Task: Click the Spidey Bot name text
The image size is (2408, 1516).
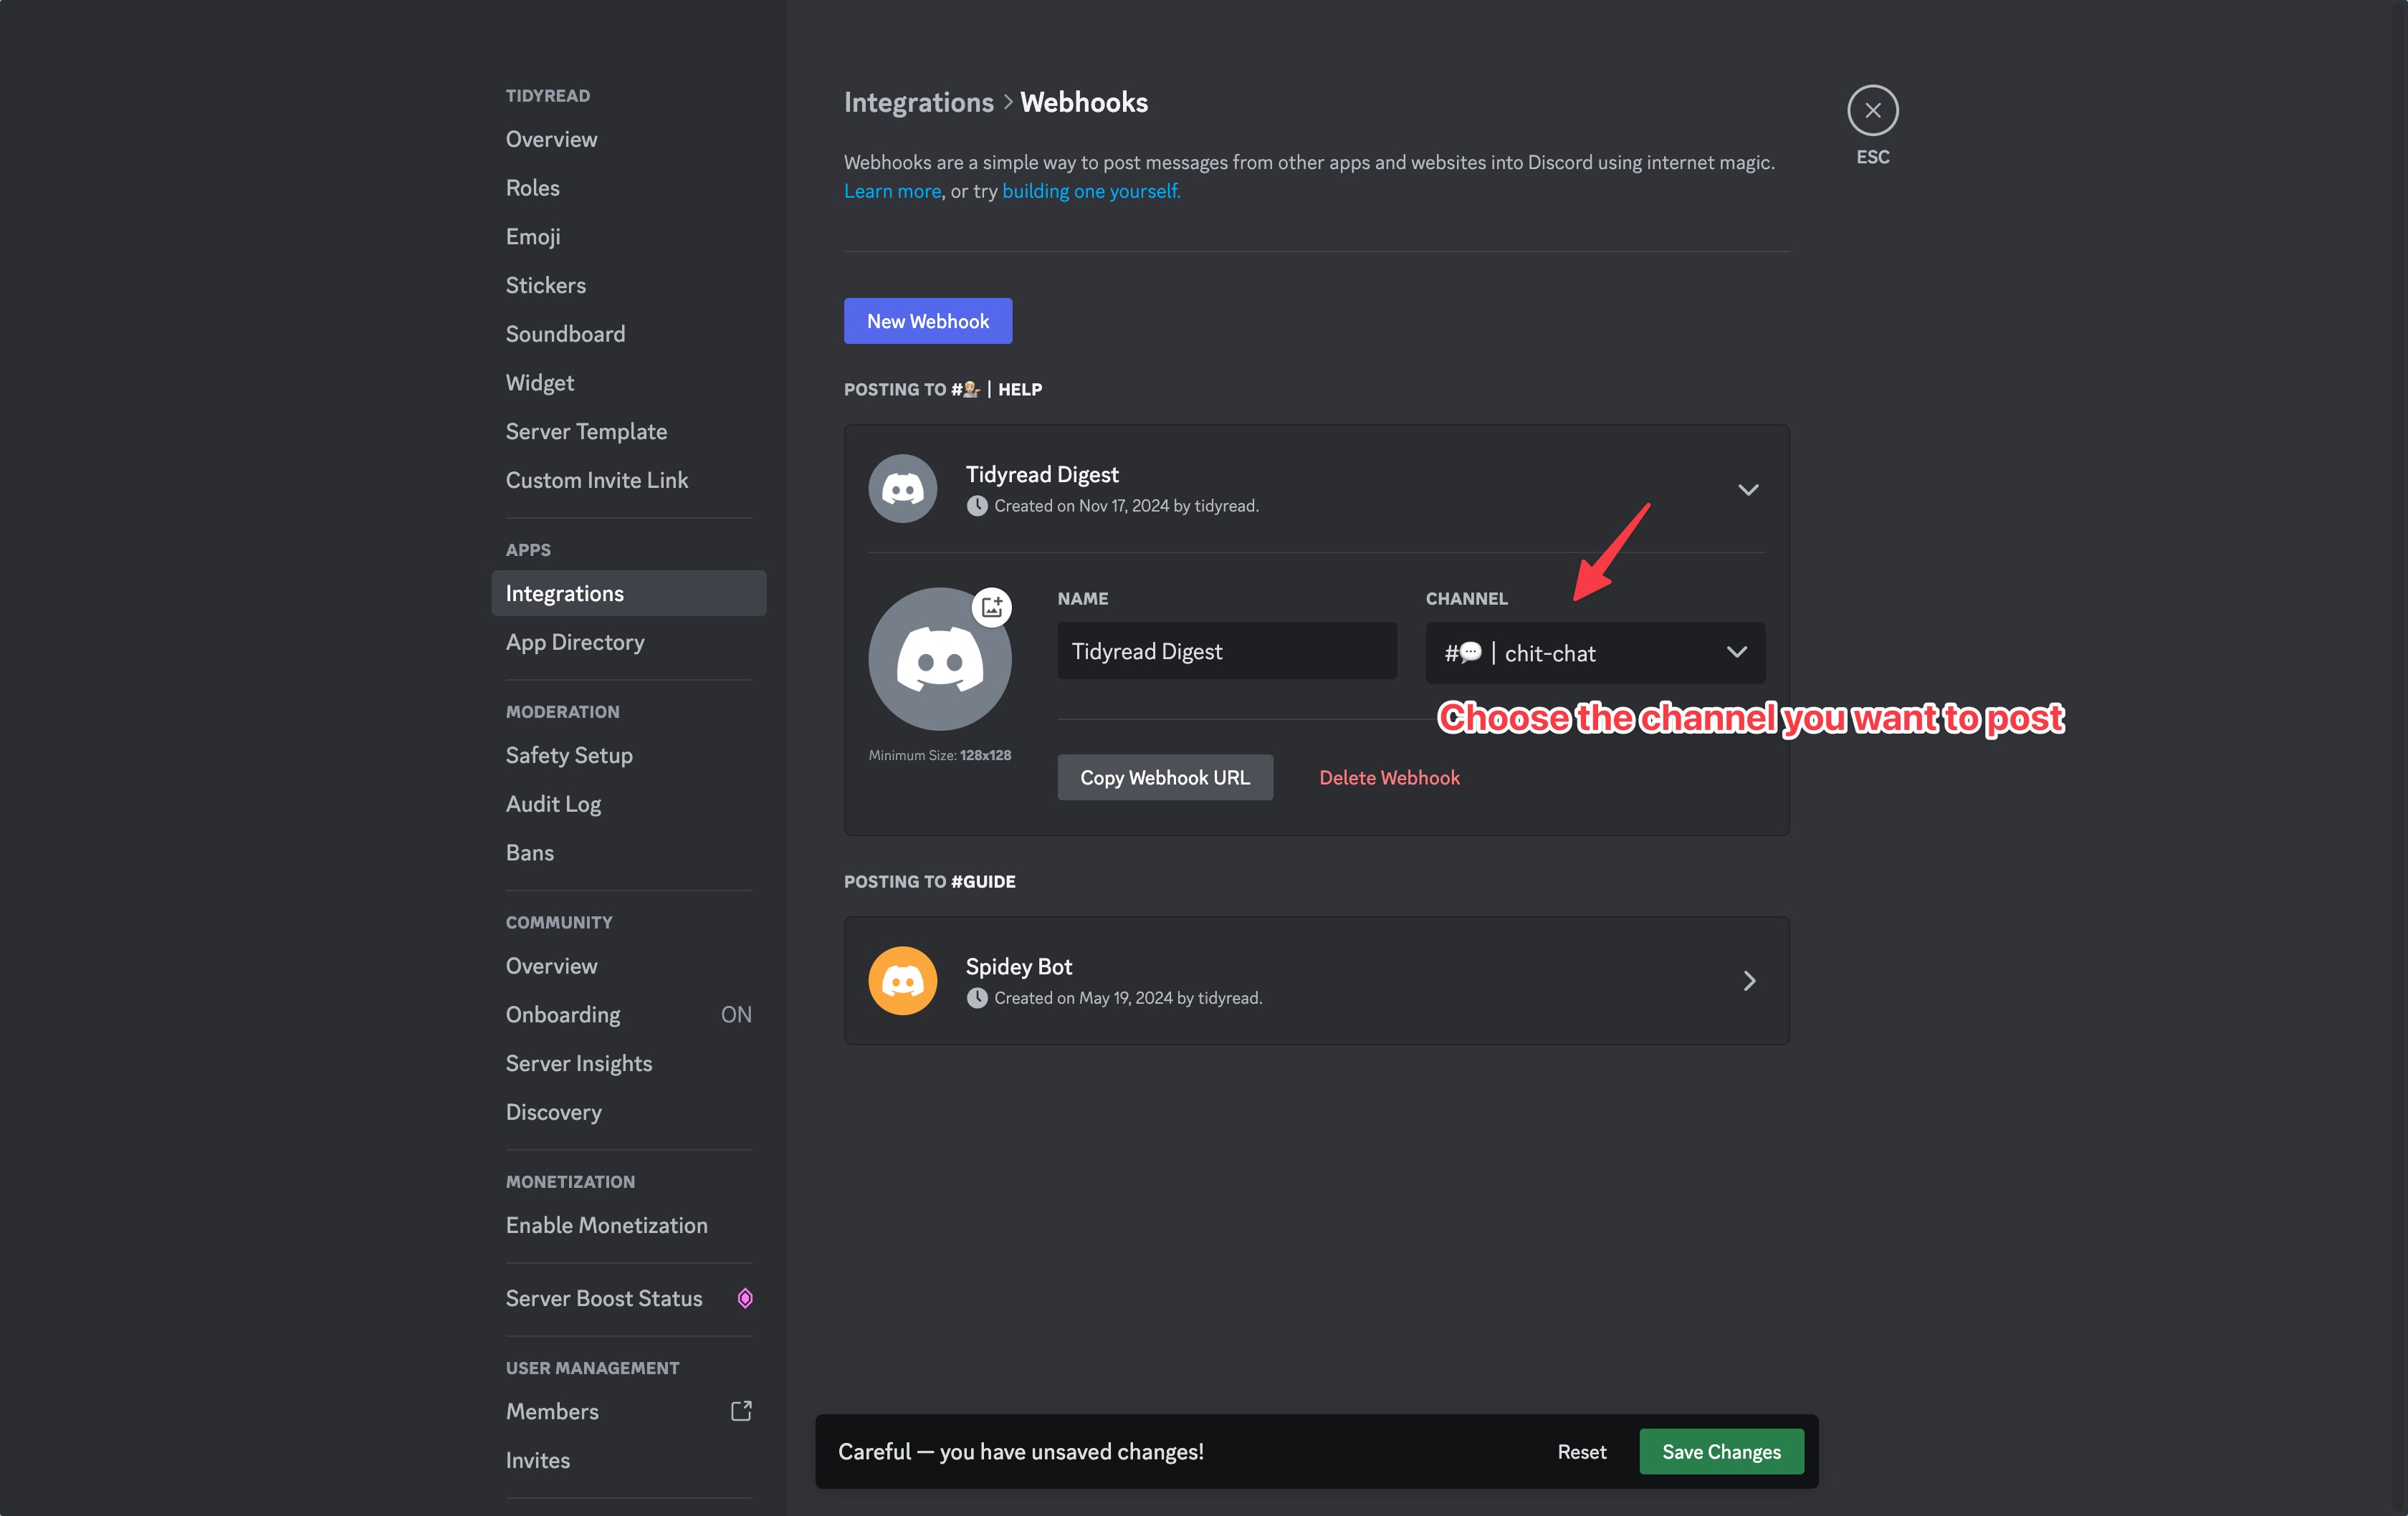Action: click(x=1018, y=966)
